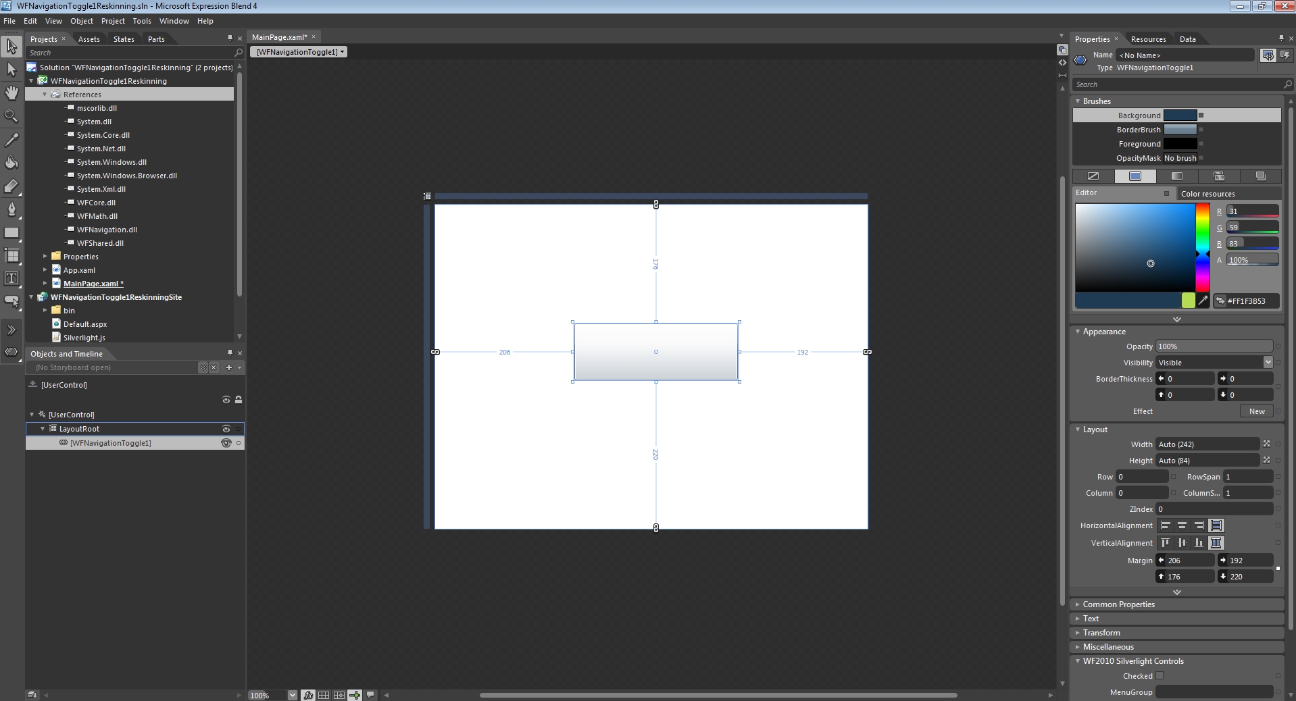1296x701 pixels.
Task: Click the Background brush color swatch
Action: pyautogui.click(x=1179, y=115)
